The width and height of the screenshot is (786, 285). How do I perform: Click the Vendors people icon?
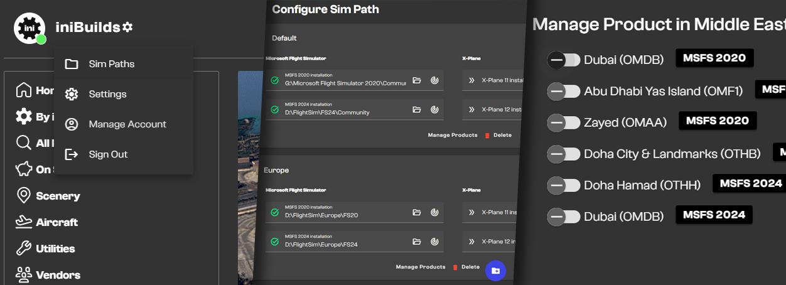tap(24, 275)
